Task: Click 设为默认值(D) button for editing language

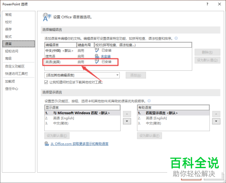Action: 207,60
